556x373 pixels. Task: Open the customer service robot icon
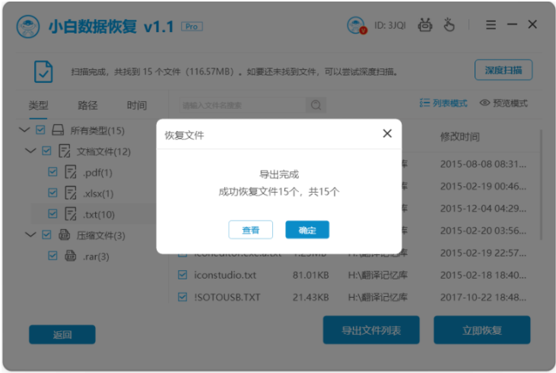425,25
